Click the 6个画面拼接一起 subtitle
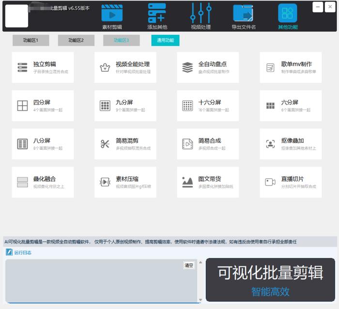The height and width of the screenshot is (309, 339). 296,110
